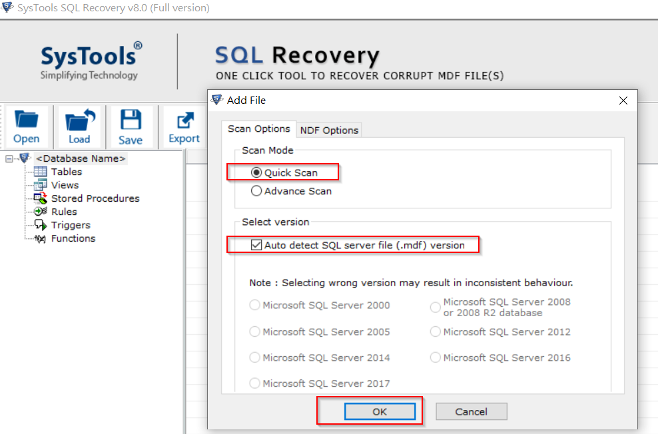Viewport: 658px width, 434px height.
Task: Select the Quick Scan radio button
Action: coord(256,172)
